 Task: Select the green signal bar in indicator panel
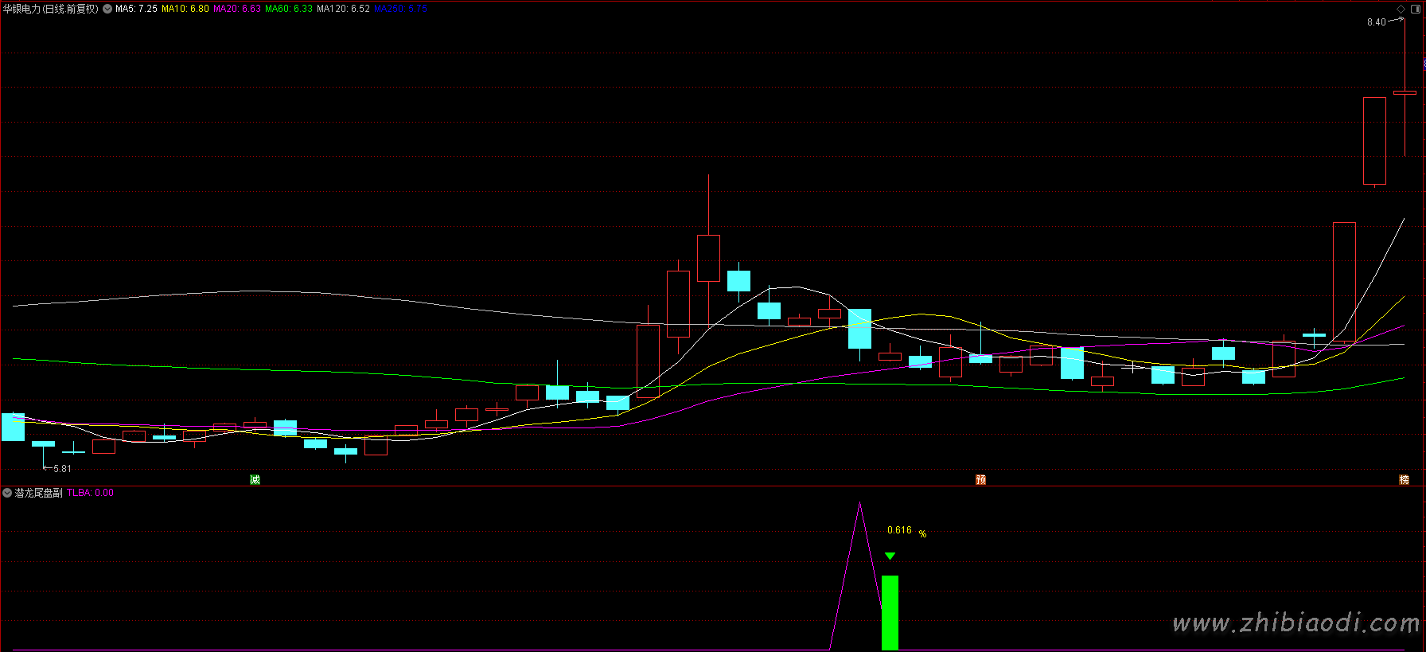pos(890,611)
